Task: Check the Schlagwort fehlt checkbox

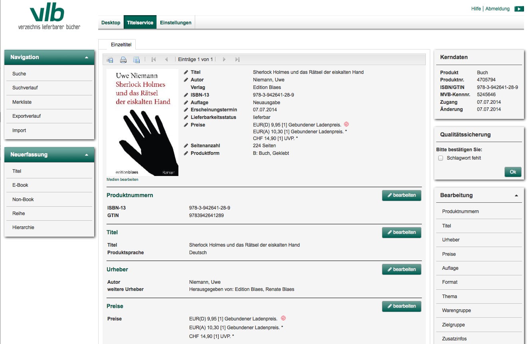Action: [441, 158]
